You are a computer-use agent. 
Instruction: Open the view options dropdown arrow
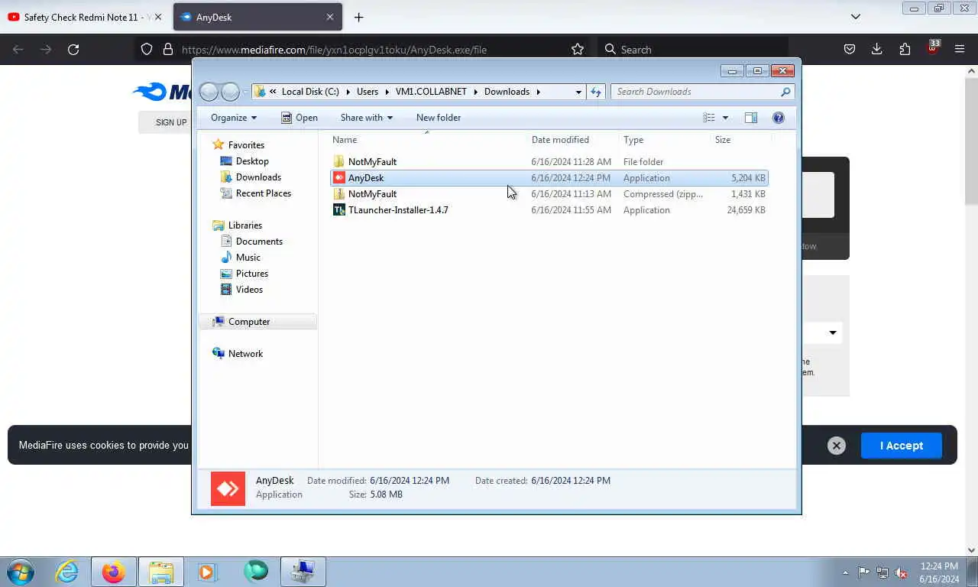tap(725, 118)
